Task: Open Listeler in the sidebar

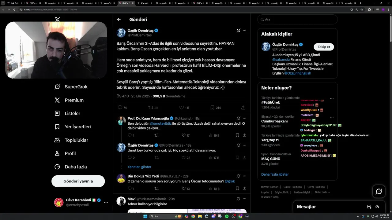Action: pos(68,113)
